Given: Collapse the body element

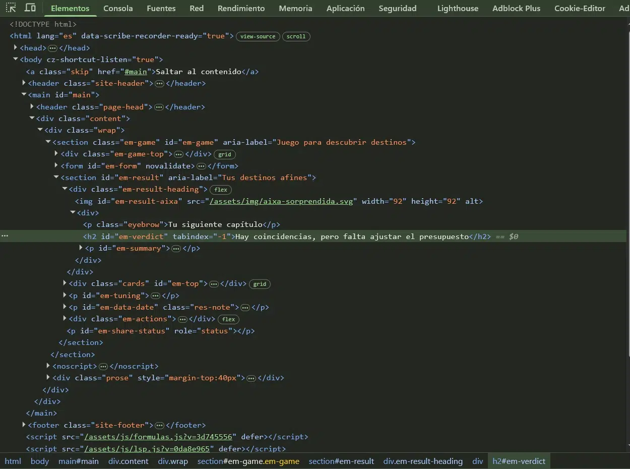Looking at the screenshot, I should coord(16,59).
